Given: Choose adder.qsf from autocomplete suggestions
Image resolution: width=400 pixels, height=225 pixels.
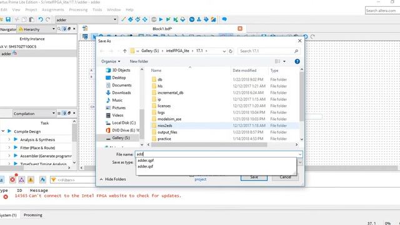Looking at the screenshot, I should click(x=146, y=166).
